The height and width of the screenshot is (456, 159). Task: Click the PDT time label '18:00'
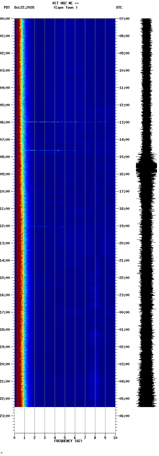5,330
